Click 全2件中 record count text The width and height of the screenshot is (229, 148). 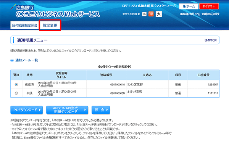[x=114, y=67]
